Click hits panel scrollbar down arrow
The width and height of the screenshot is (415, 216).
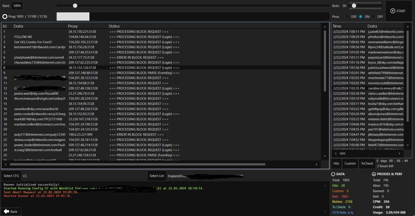point(408,145)
